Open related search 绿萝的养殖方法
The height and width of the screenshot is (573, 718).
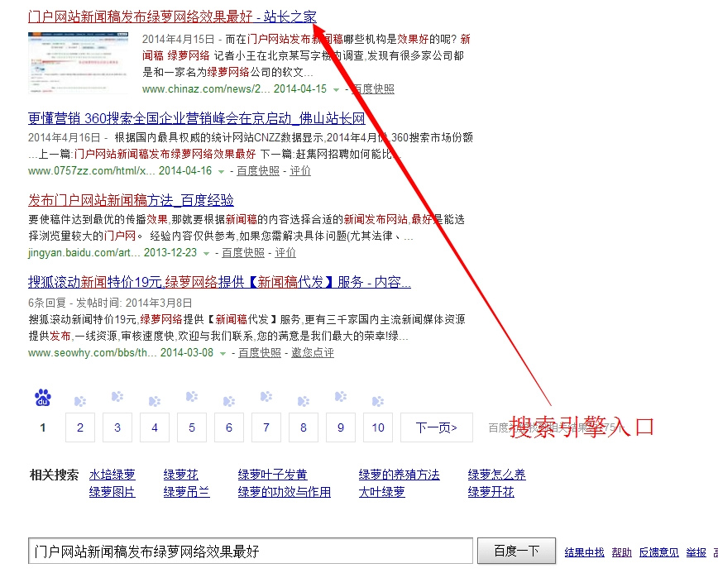tap(400, 475)
